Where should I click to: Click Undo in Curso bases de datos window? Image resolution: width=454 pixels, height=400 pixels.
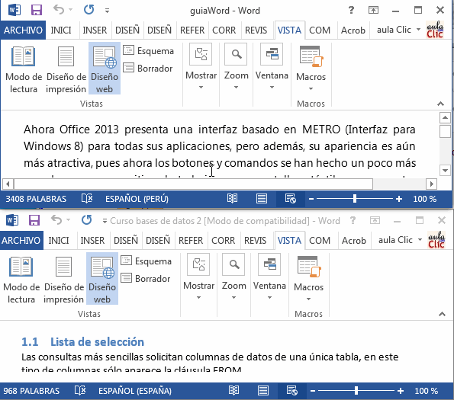[x=56, y=220]
